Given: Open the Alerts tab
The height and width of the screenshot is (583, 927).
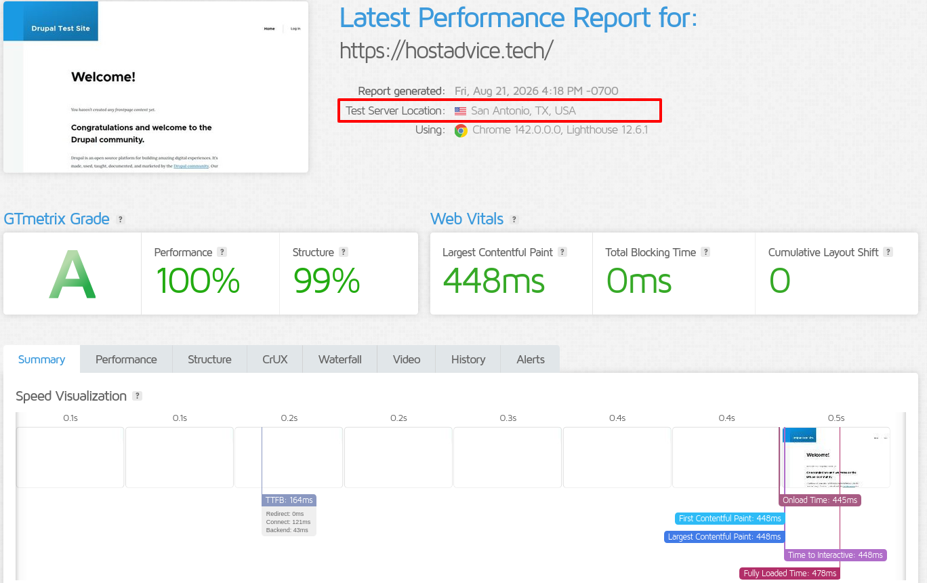Looking at the screenshot, I should coord(531,359).
